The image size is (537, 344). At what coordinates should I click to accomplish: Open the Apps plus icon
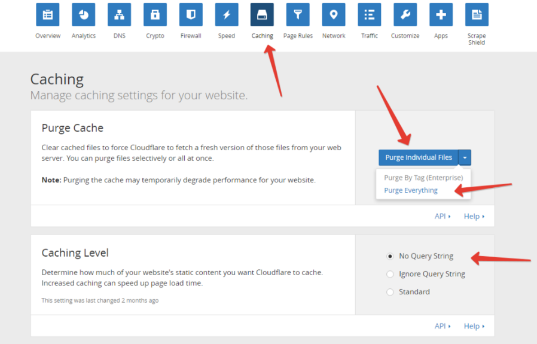pyautogui.click(x=441, y=15)
